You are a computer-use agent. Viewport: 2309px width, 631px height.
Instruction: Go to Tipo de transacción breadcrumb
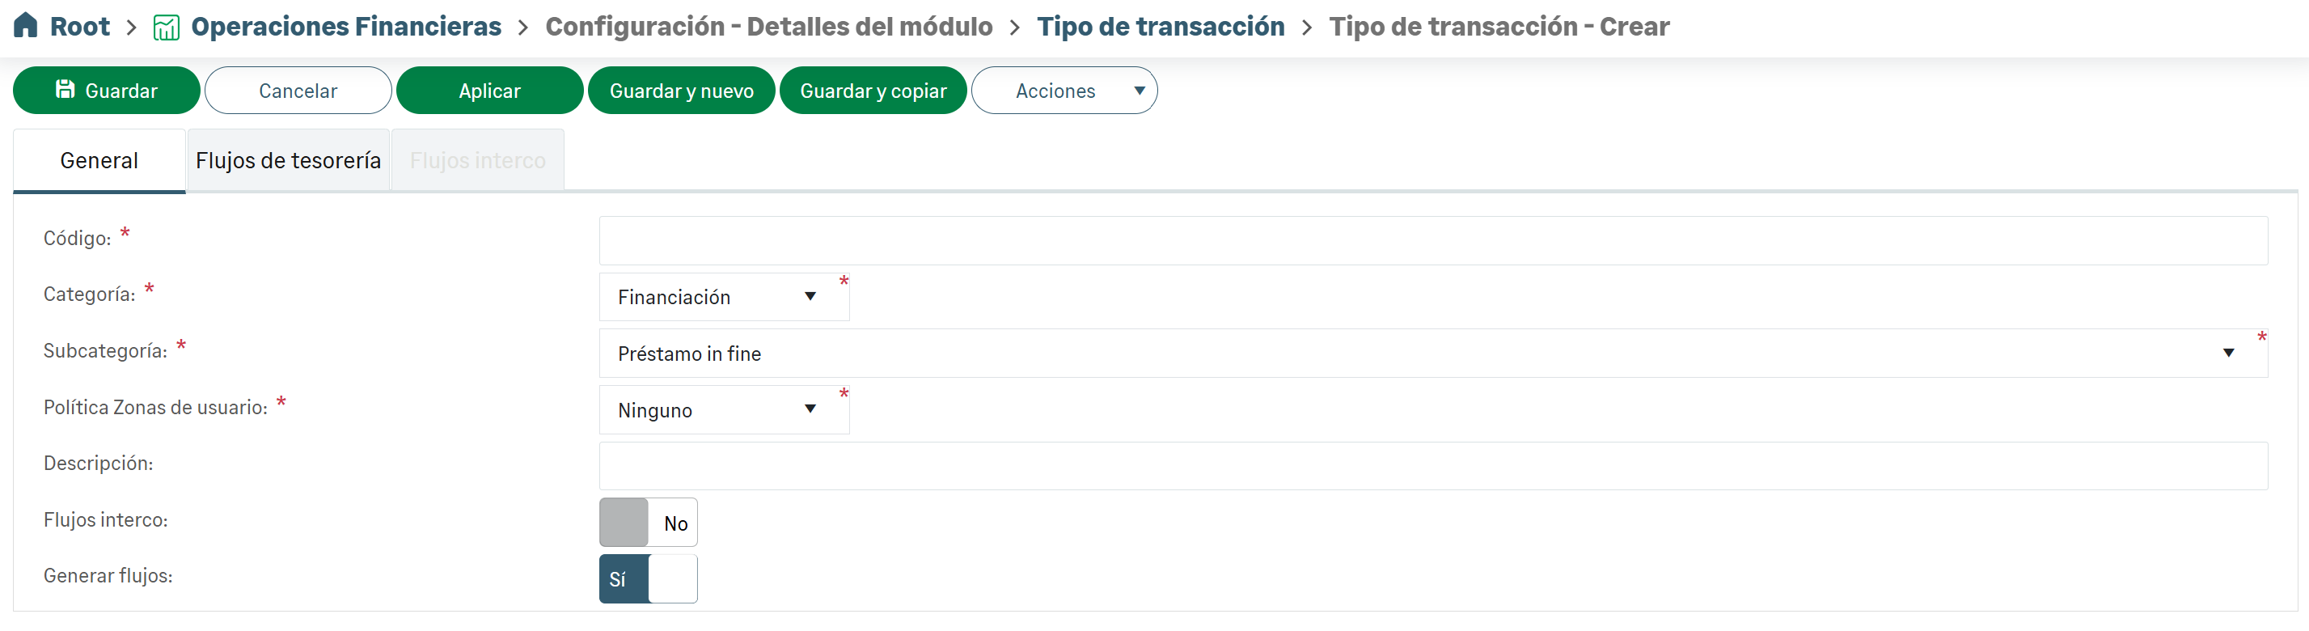point(1160,27)
